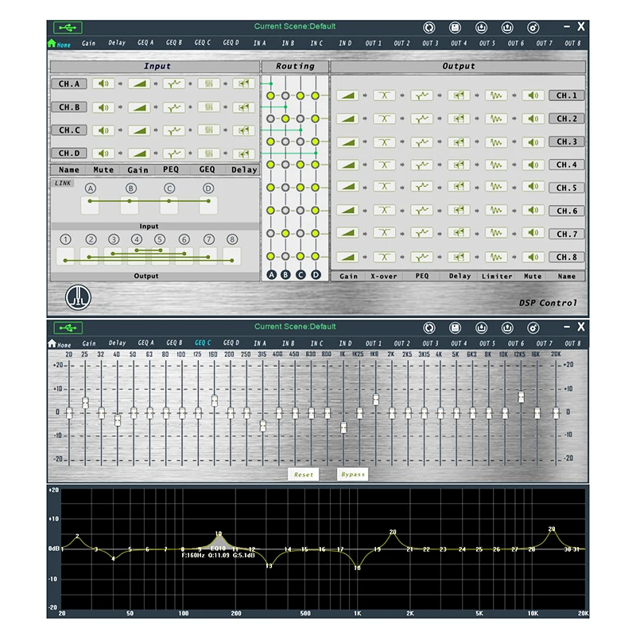Screen dimensions: 636x636
Task: Click the round tuning-fork logo icon
Action: click(x=78, y=297)
